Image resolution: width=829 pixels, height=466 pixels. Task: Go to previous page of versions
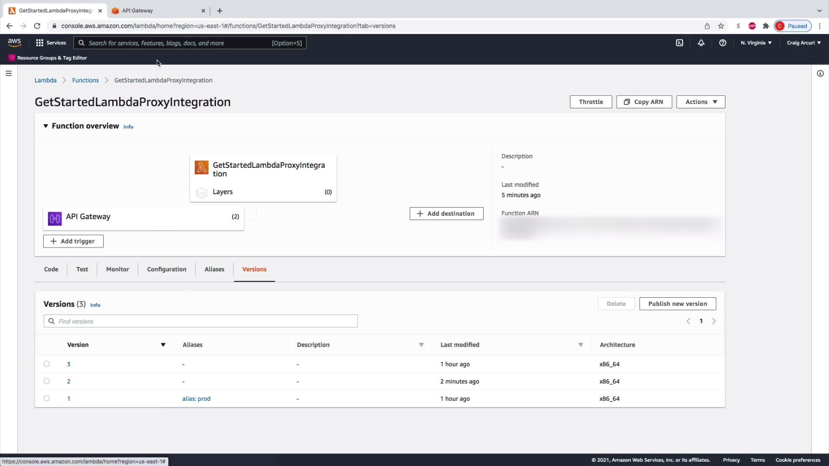tap(688, 321)
